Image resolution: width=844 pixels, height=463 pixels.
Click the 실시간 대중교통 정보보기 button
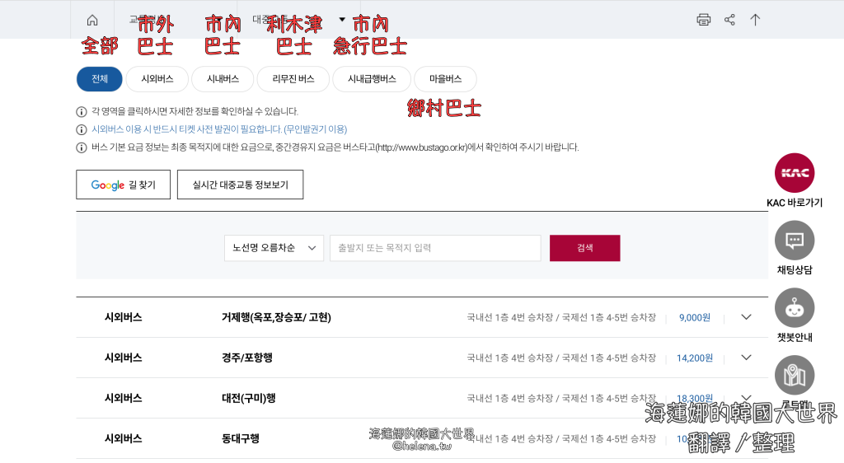(x=240, y=185)
